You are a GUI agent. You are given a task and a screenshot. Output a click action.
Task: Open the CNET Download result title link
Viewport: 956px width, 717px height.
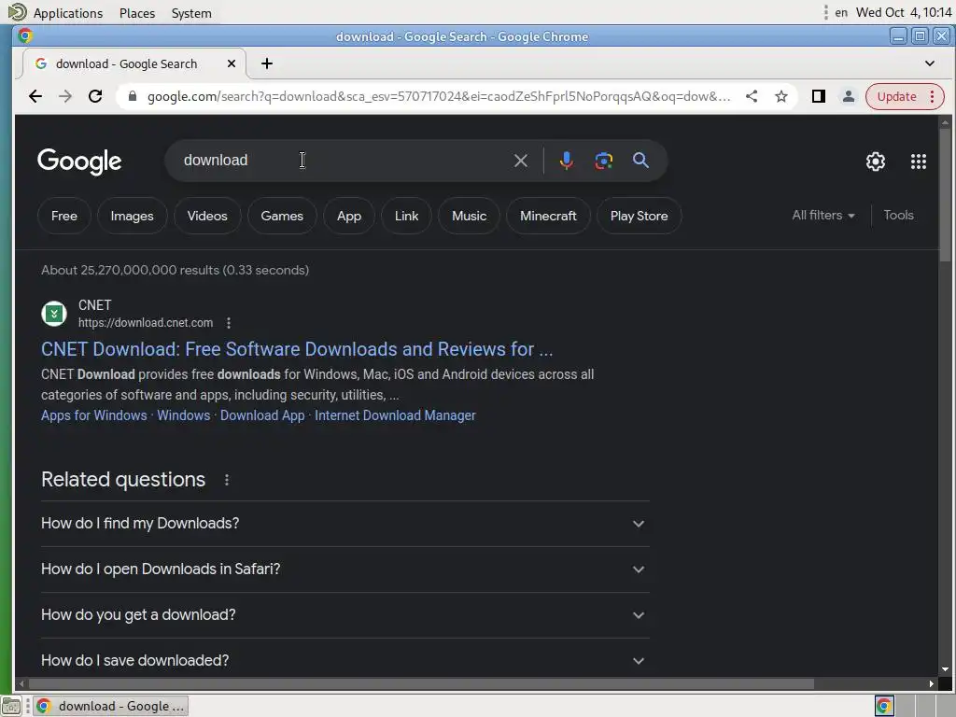[x=297, y=349]
